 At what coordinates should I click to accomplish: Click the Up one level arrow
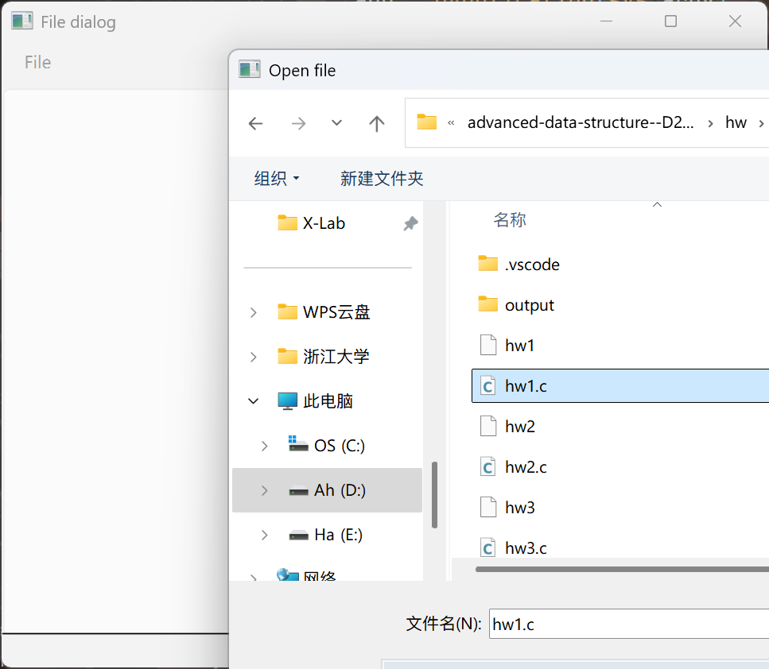tap(377, 123)
